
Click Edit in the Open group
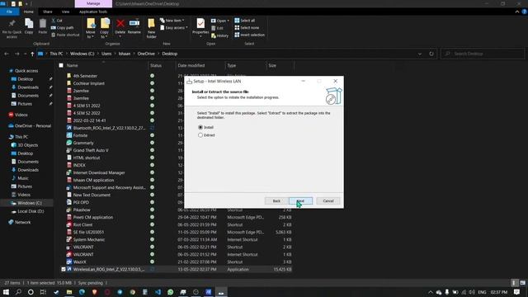217,28
